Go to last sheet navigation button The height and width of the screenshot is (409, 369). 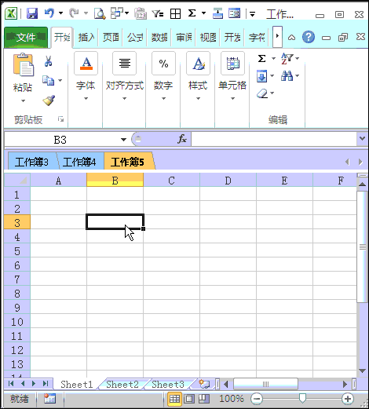[46, 384]
